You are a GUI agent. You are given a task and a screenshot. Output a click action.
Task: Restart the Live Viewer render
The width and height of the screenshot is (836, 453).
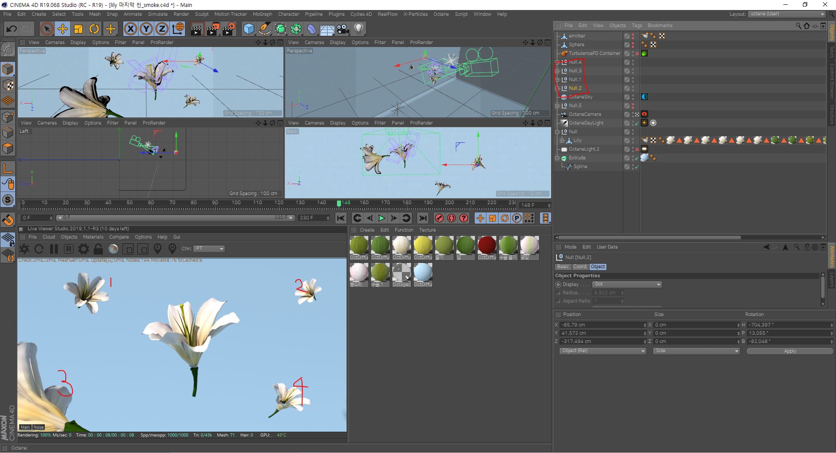[39, 249]
